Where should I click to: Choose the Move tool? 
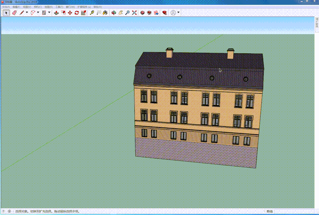[70, 13]
